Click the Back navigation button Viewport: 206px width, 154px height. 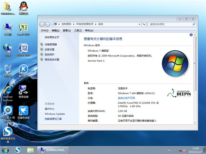pyautogui.click(x=42, y=24)
